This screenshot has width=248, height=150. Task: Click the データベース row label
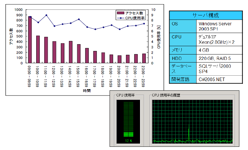pos(183,69)
